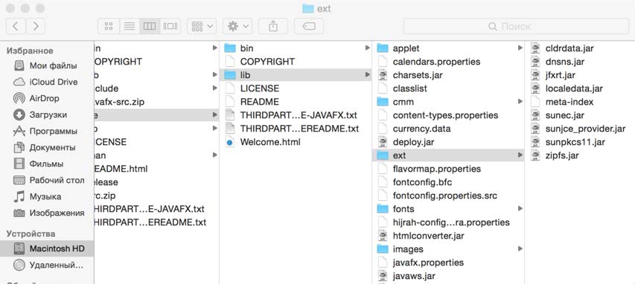The image size is (635, 284).
Task: Open Мои файлы in the sidebar
Action: pos(47,65)
